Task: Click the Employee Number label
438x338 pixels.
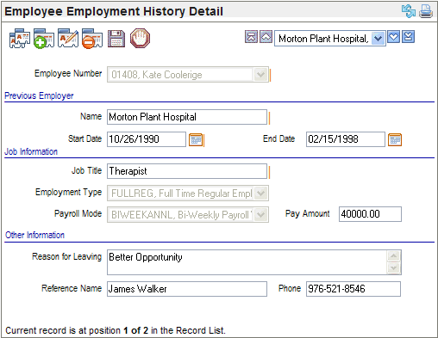Action: coord(68,73)
